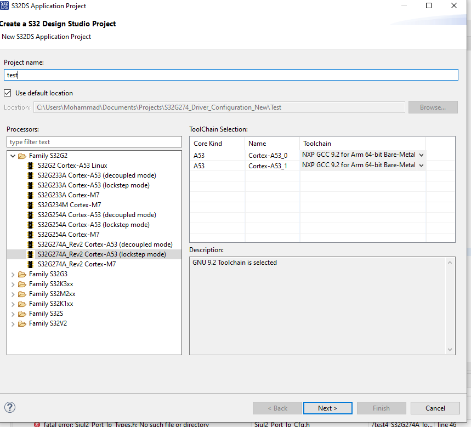Screen dimensions: 471x427
Task: Select the S32G274A_Rev2 Cortex-M7 processor icon
Action: tap(31, 264)
